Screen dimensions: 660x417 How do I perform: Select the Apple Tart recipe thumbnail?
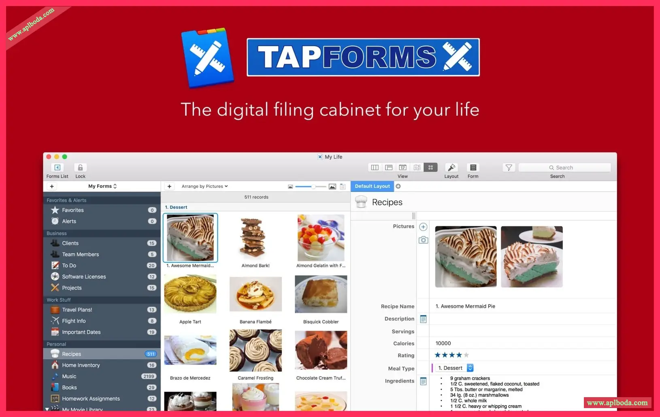coord(190,294)
